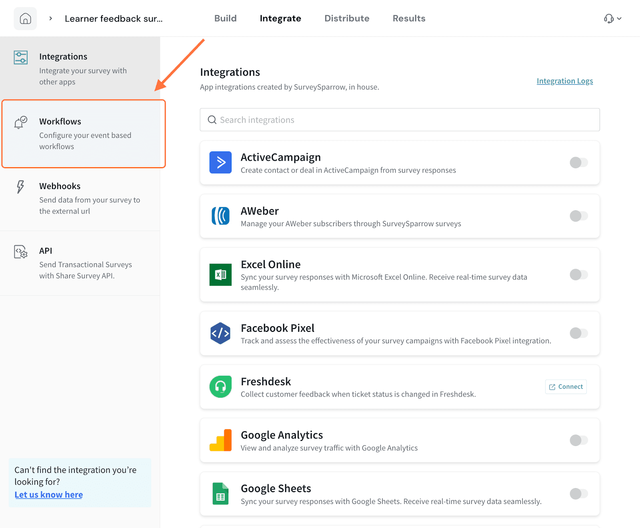
Task: Click the Google Sheets logo icon
Action: point(220,494)
